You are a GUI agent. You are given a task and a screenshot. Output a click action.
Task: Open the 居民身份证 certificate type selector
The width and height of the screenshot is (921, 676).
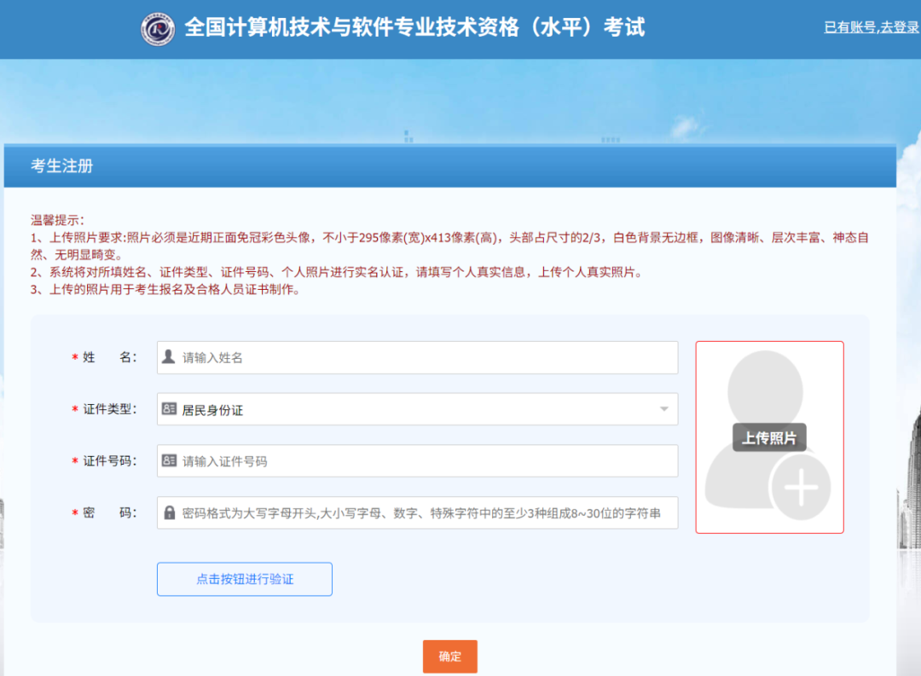[417, 409]
